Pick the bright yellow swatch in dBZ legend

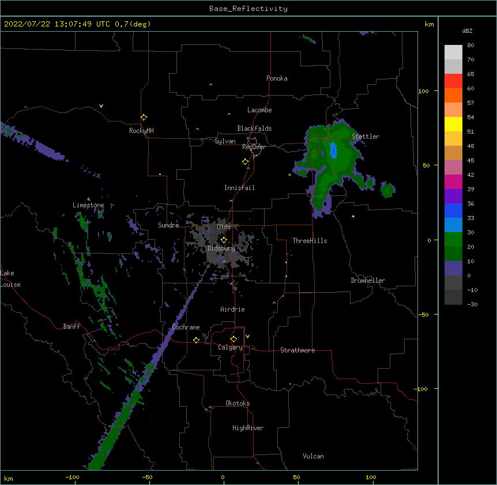pyautogui.click(x=453, y=124)
